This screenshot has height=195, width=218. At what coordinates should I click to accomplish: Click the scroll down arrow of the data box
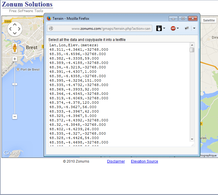coord(192,139)
